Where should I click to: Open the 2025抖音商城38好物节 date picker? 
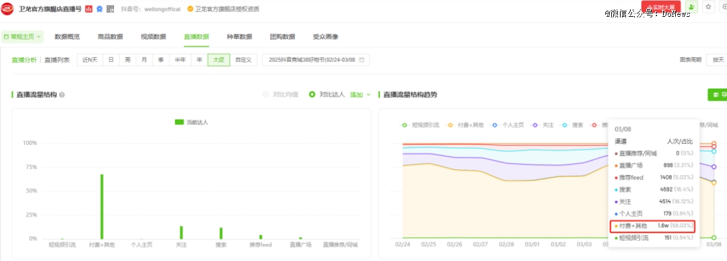(316, 60)
